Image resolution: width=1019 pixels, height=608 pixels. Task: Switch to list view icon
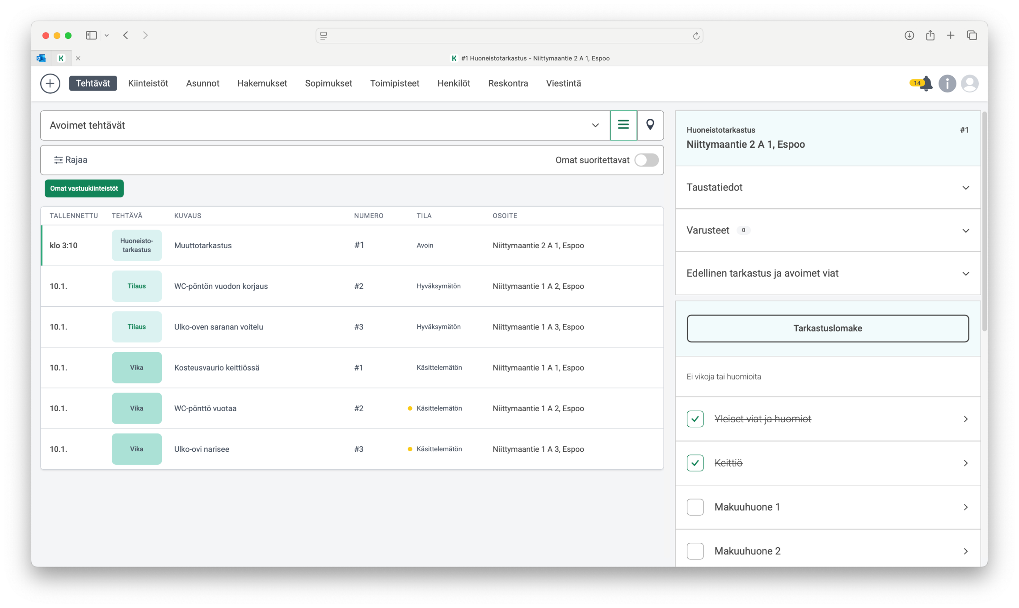tap(623, 125)
